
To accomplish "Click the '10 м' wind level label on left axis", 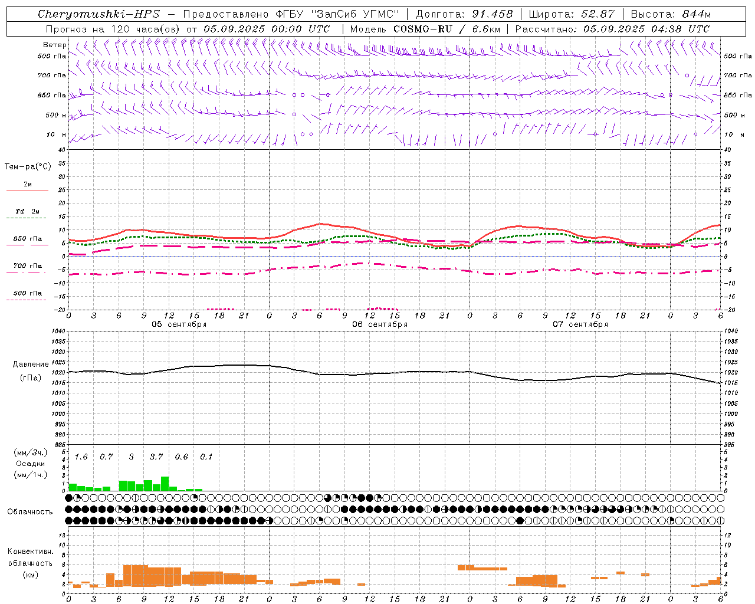I will [x=57, y=134].
